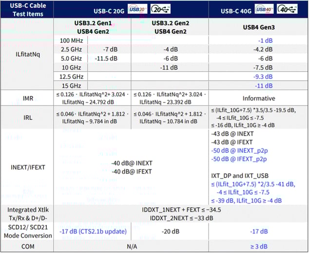
Task: Select the -4 dB Gen2 value
Action: coord(171,49)
